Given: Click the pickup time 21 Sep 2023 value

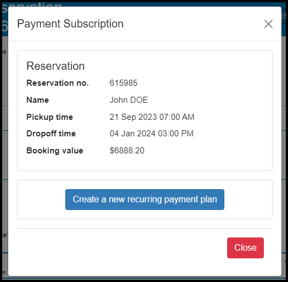Looking at the screenshot, I should 152,117.
